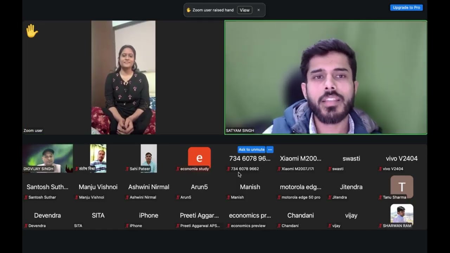Image resolution: width=450 pixels, height=253 pixels.
Task: Click muted mic icon beside 734 6078 9662
Action: tap(229, 169)
